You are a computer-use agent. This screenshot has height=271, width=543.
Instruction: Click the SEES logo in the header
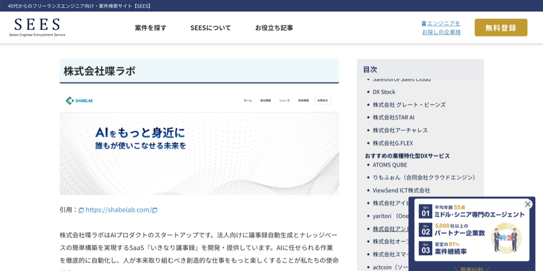37,27
